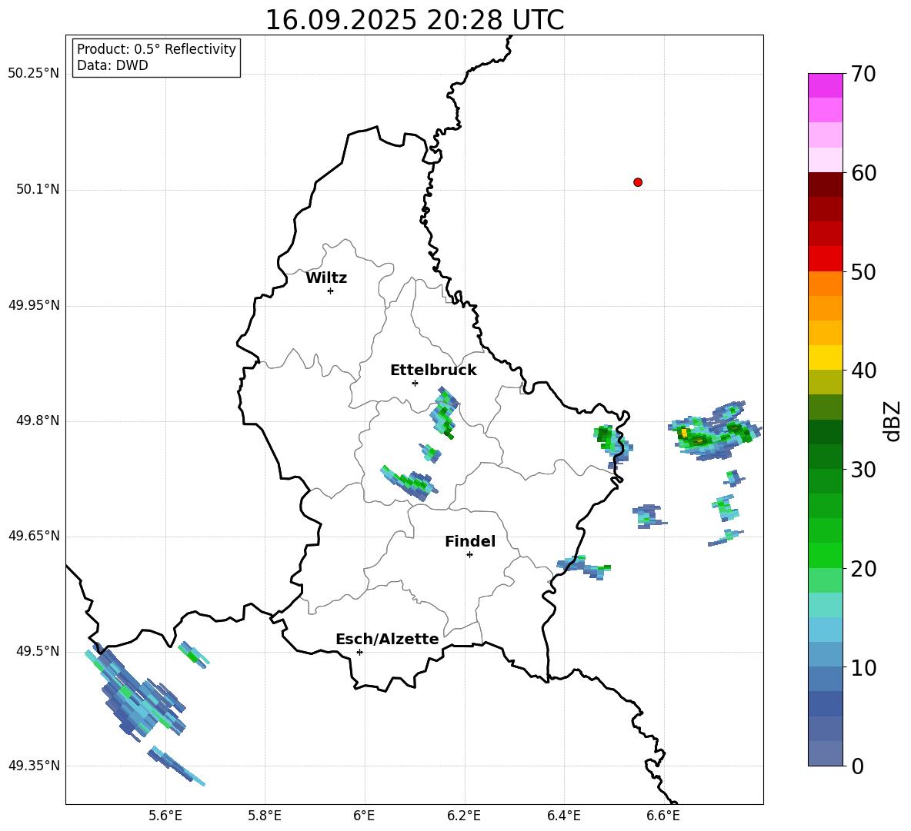Image resolution: width=911 pixels, height=831 pixels.
Task: Click the Product: 0.5° Reflectivity text
Action: pyautogui.click(x=156, y=49)
